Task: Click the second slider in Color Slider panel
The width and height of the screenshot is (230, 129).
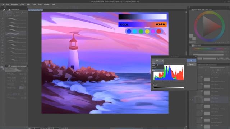Action: [208, 52]
